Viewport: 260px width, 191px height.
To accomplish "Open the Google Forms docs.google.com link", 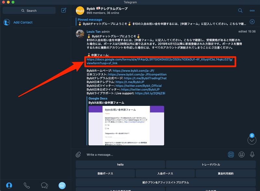I will (x=160, y=61).
